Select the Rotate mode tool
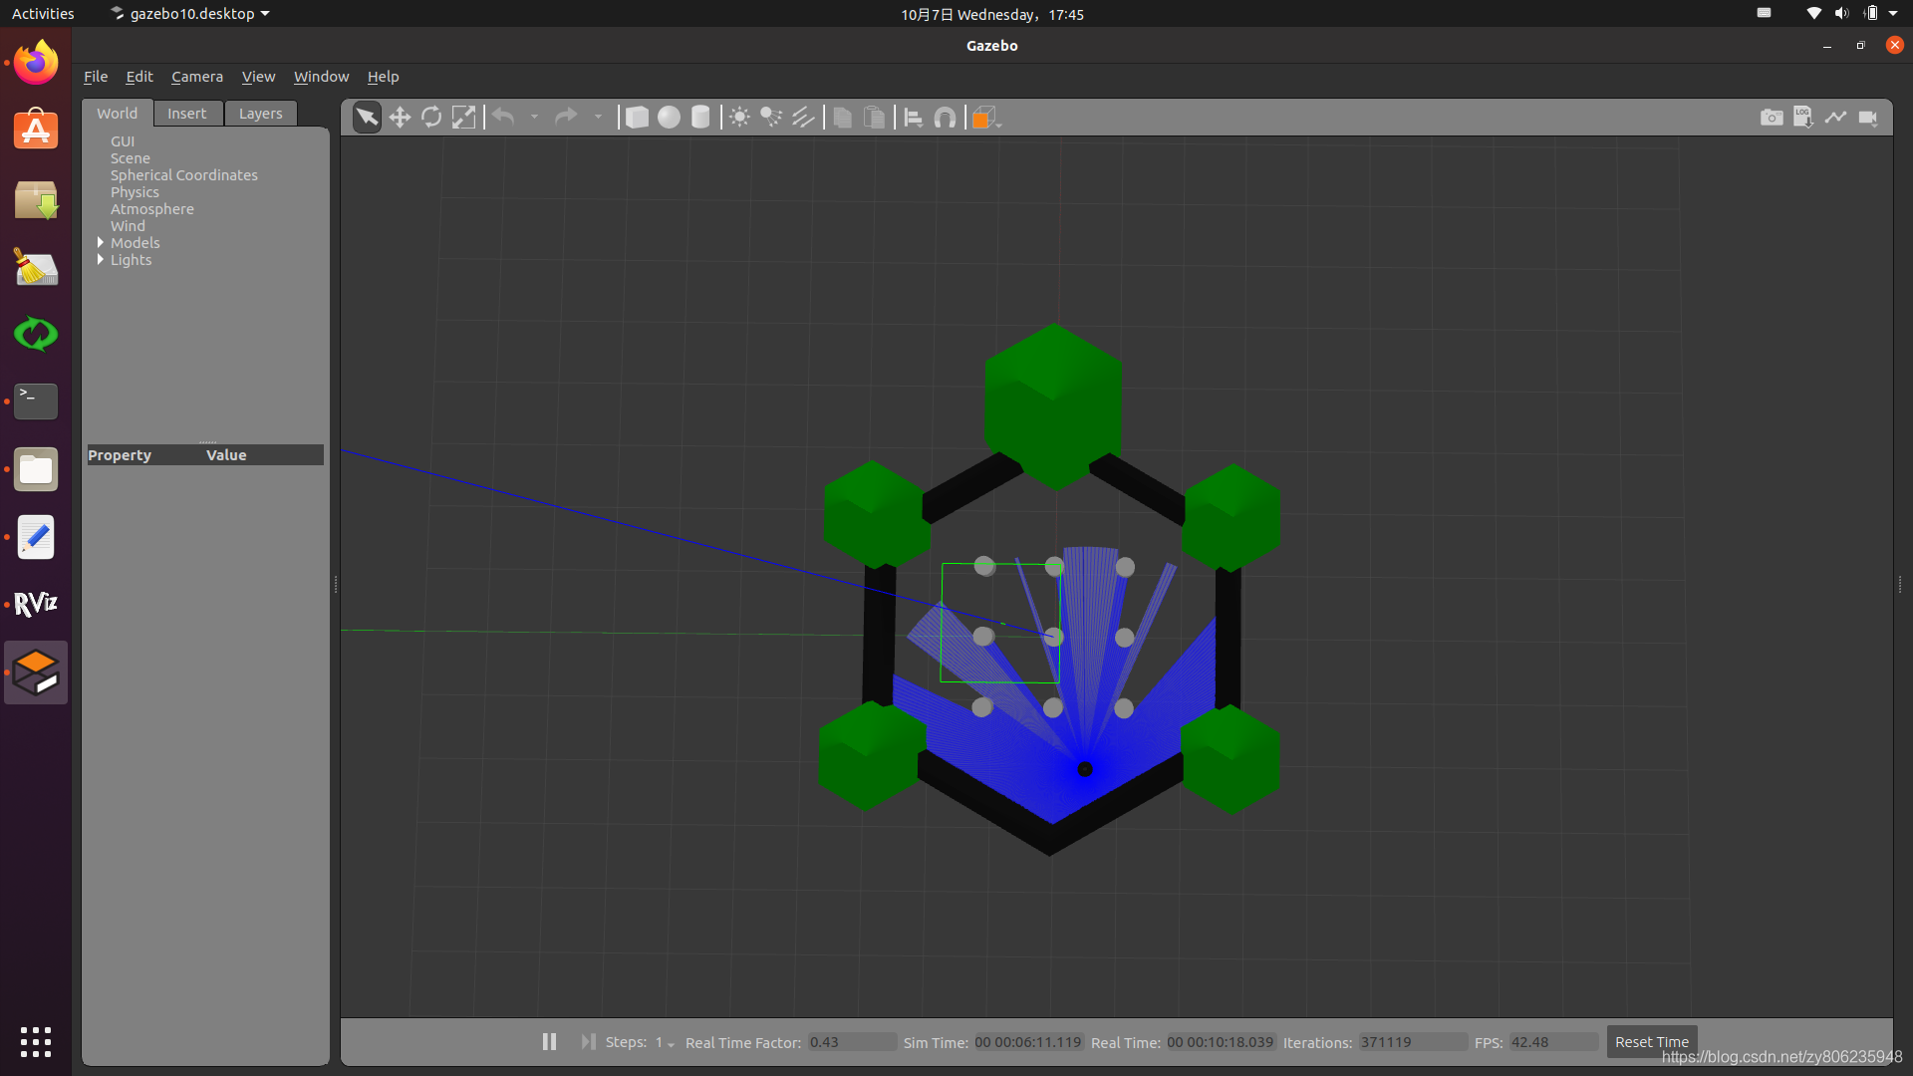 pos(431,118)
